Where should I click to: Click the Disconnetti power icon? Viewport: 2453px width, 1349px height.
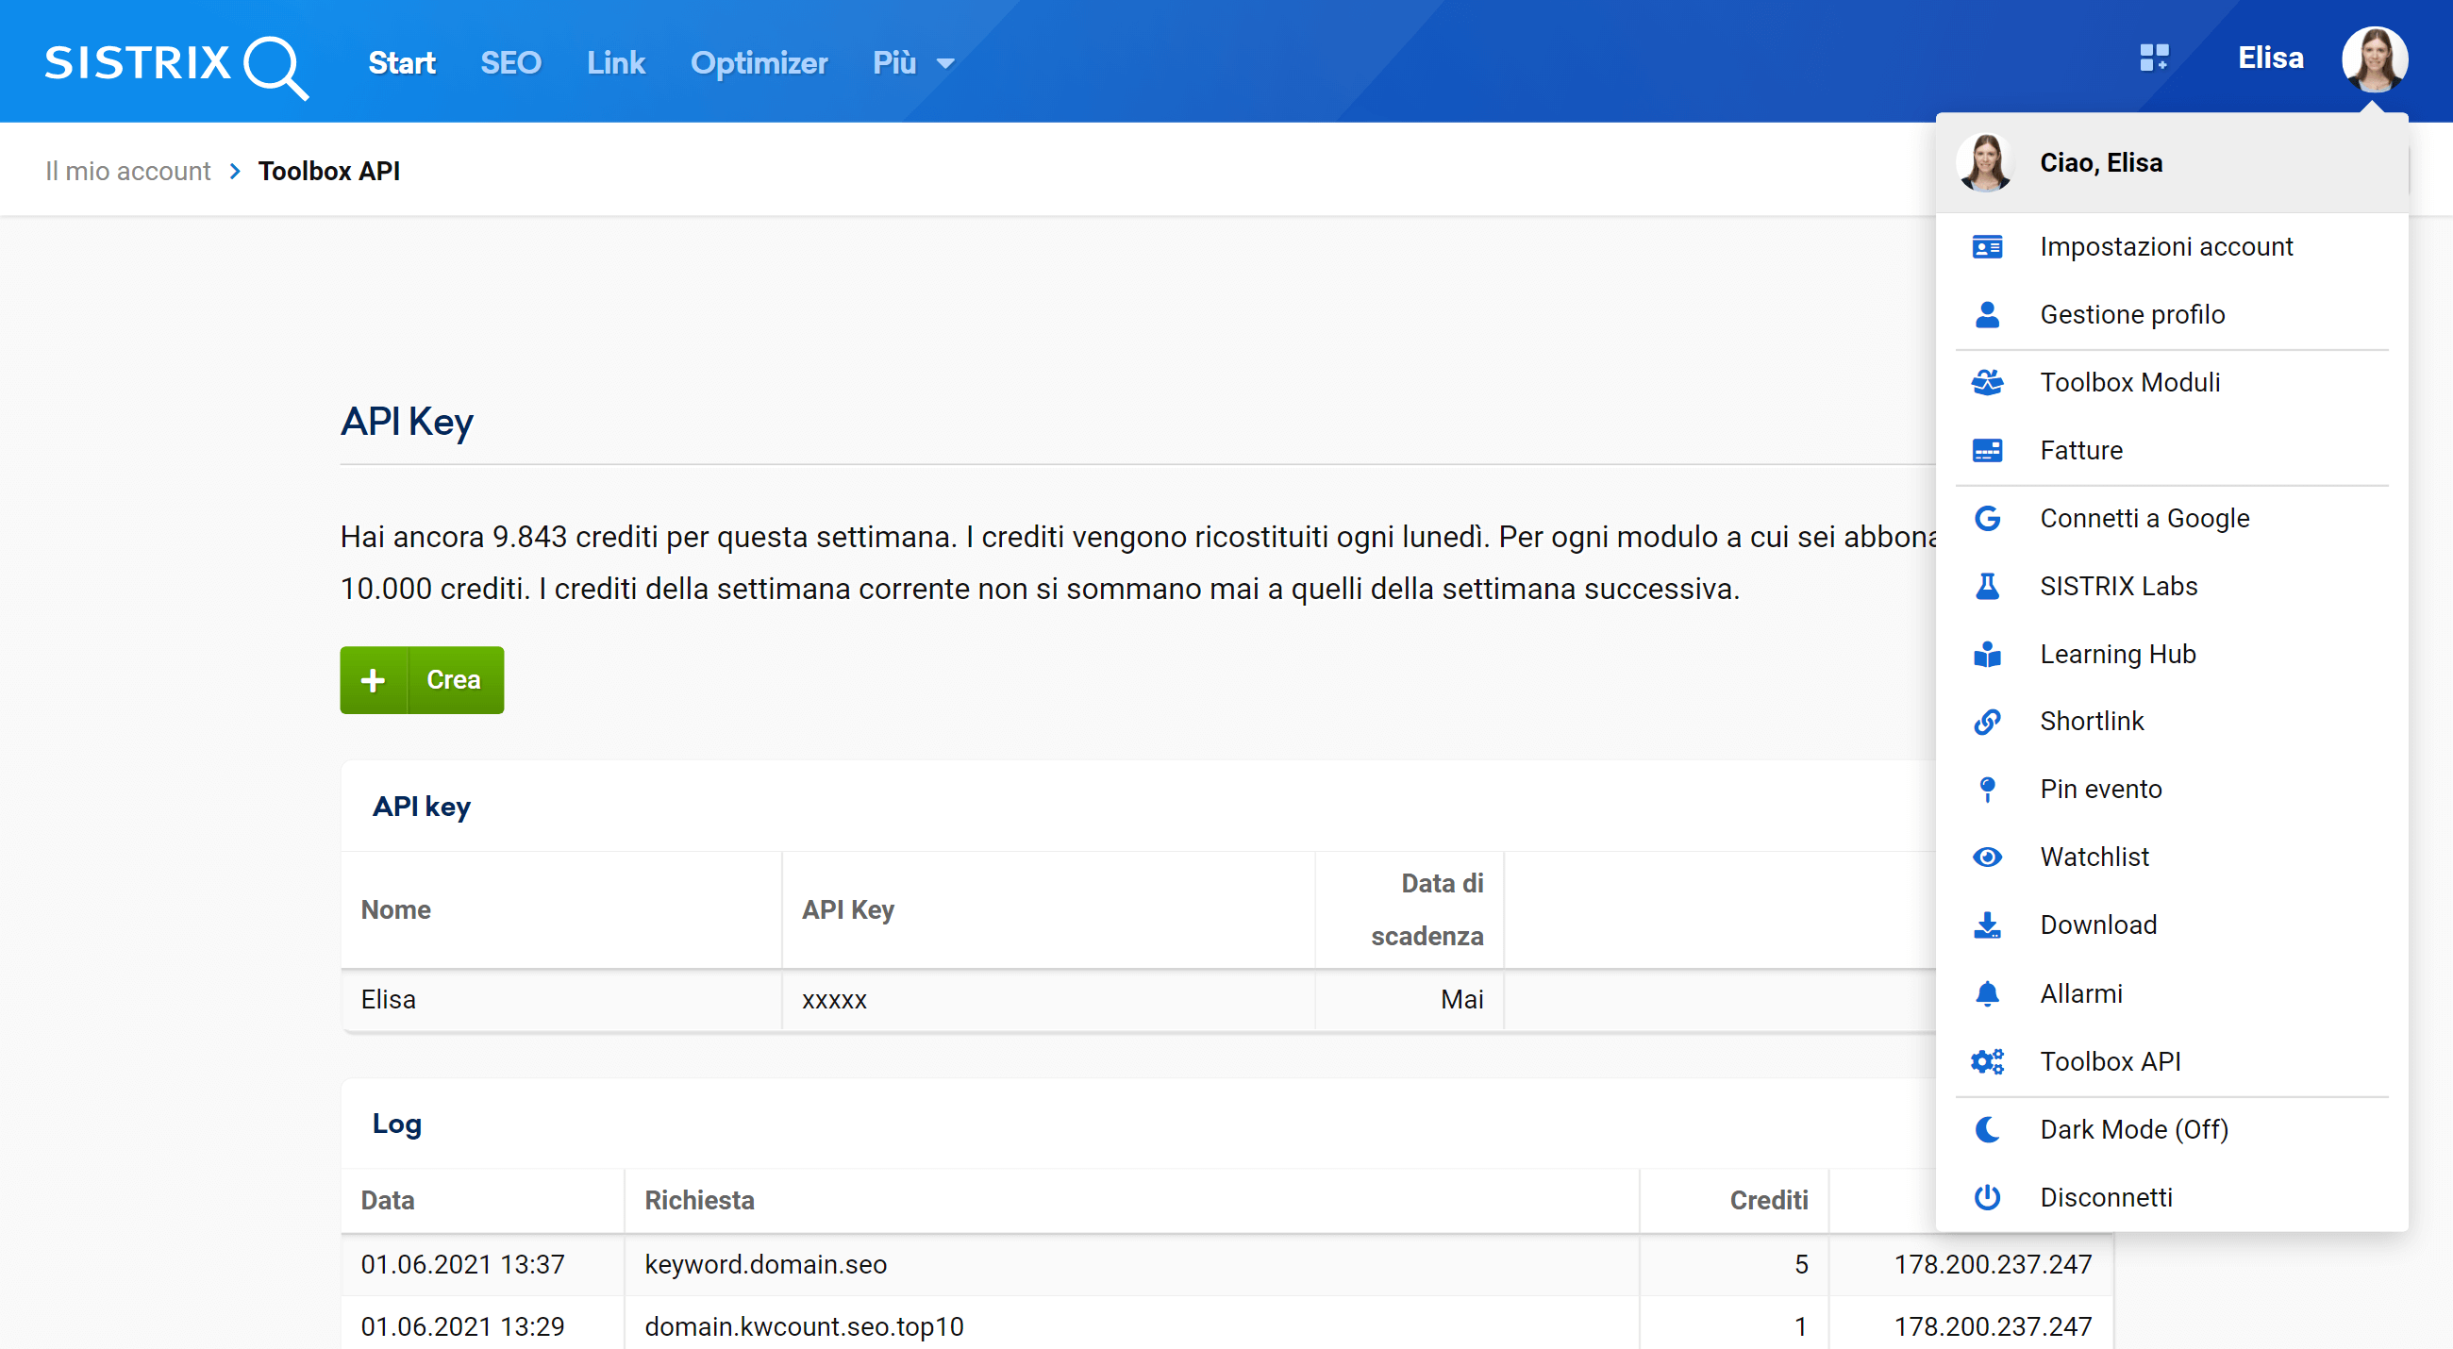pos(1986,1198)
